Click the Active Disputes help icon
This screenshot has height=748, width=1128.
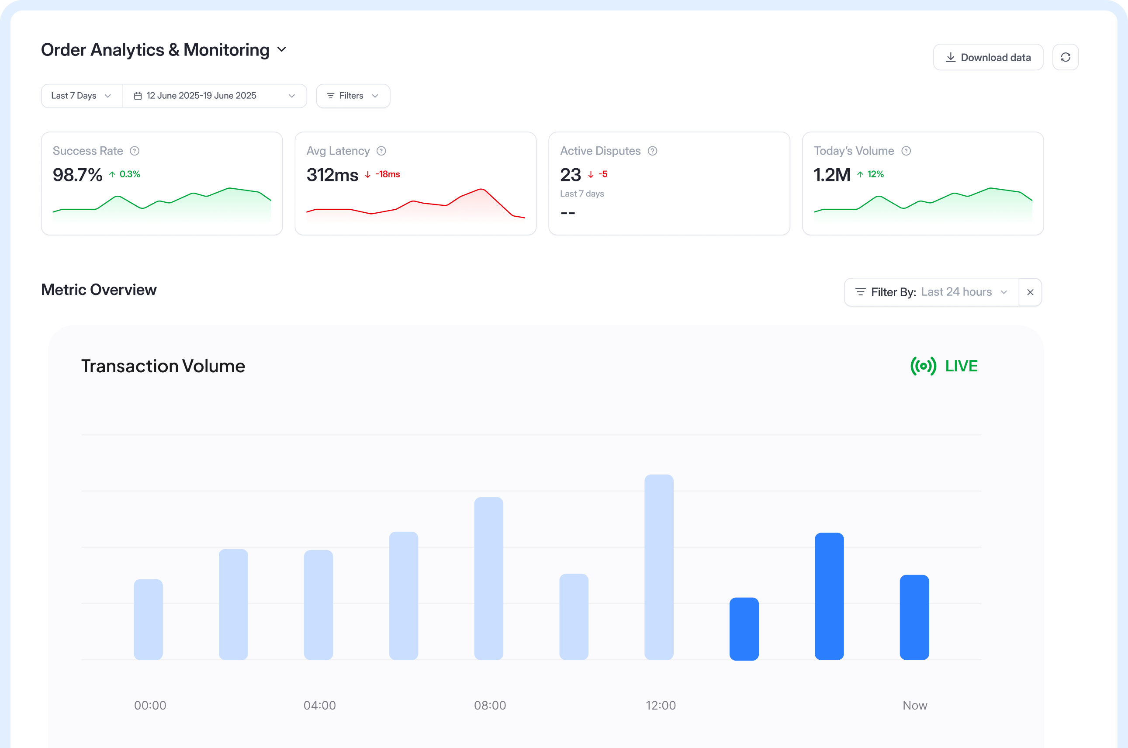coord(653,151)
